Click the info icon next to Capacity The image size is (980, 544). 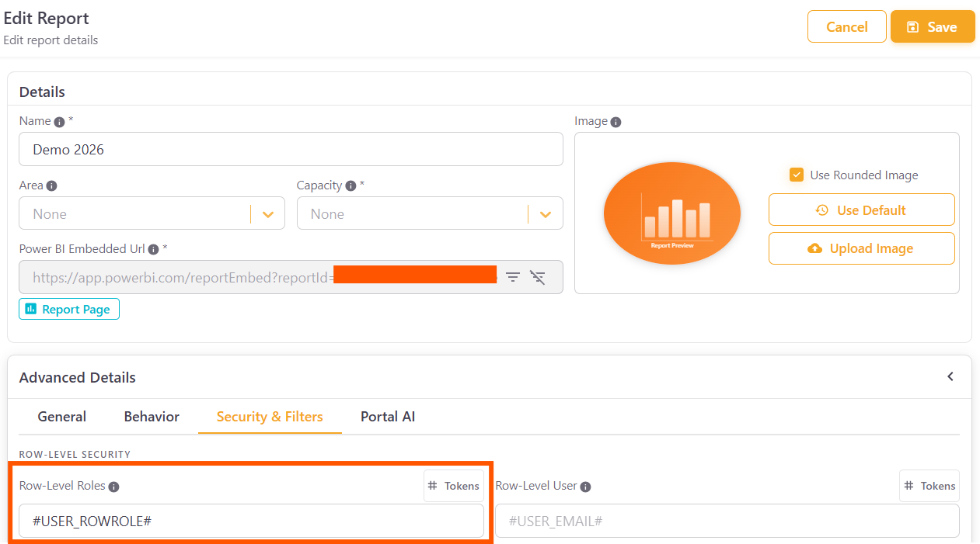click(x=349, y=185)
